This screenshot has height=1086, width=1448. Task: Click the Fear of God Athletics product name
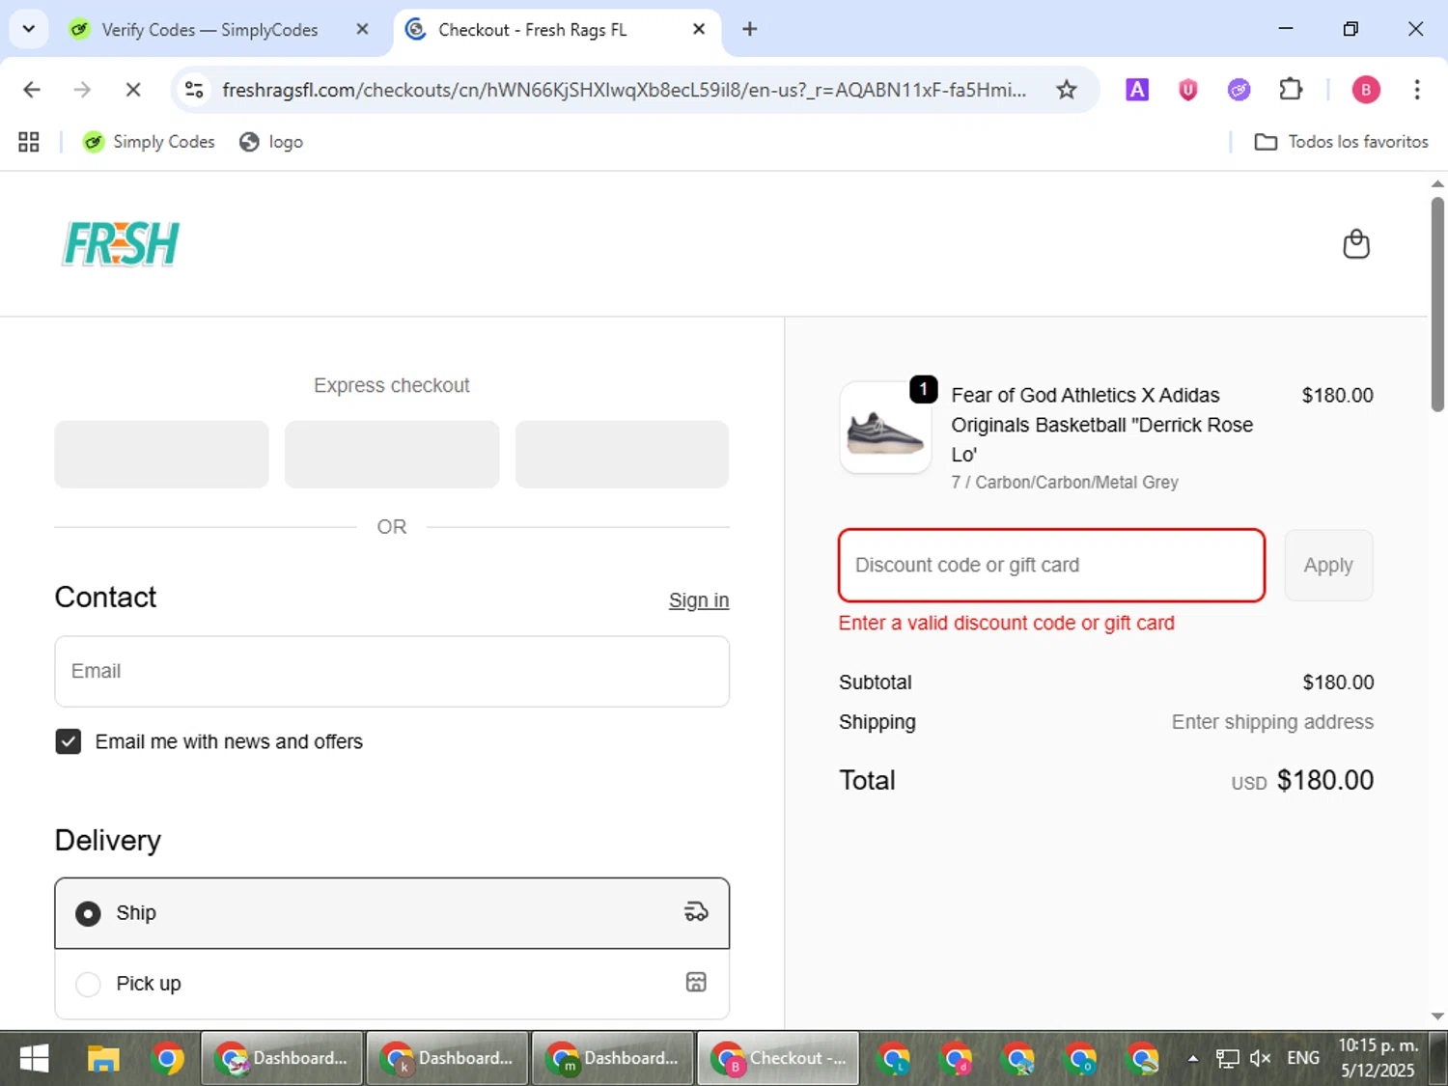tap(1101, 425)
